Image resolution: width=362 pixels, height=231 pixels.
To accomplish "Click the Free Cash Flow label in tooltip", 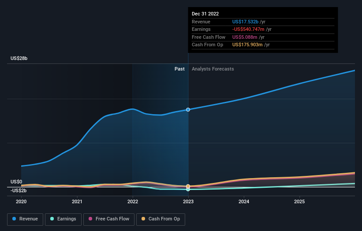I will [x=209, y=37].
